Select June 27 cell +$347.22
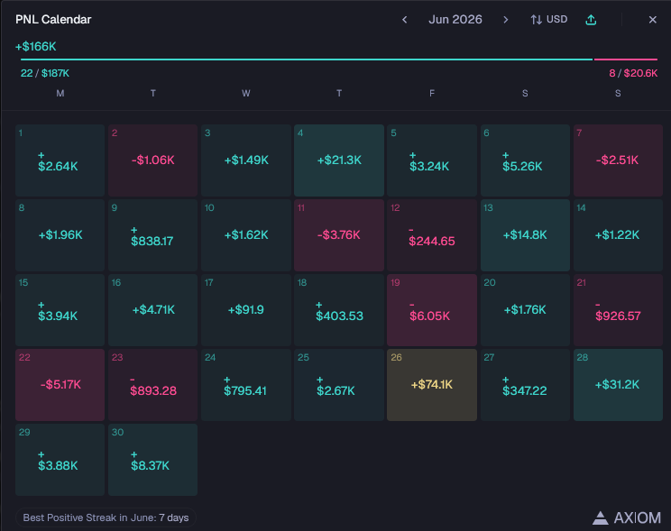 [525, 385]
